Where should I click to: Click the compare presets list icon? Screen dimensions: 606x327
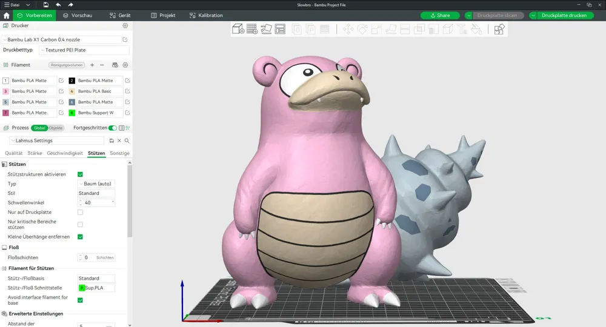tap(122, 128)
